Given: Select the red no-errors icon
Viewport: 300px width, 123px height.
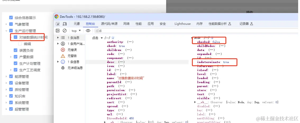Looking at the screenshot, I should (63, 50).
